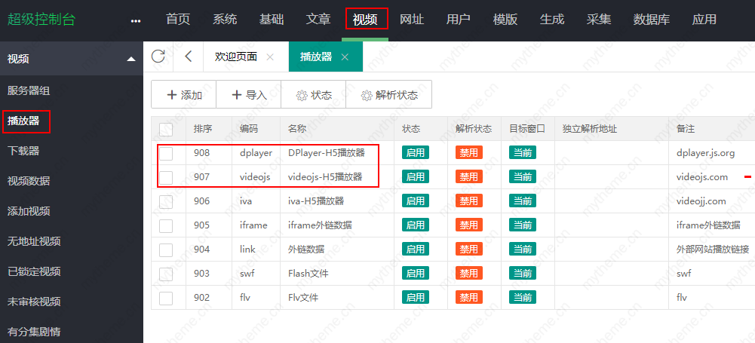This screenshot has width=755, height=343.
Task: Switch to the 欢迎页面 tab
Action: [235, 57]
